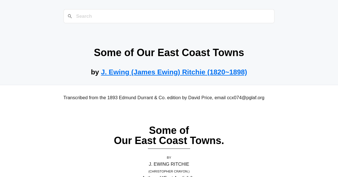Click the page heading Some of Our East Coast Towns

[x=169, y=52]
